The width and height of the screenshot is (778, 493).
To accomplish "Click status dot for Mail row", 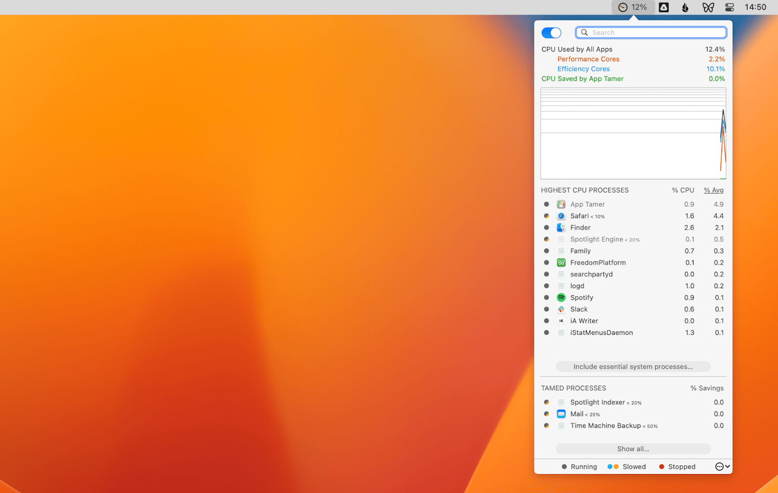I will 547,414.
